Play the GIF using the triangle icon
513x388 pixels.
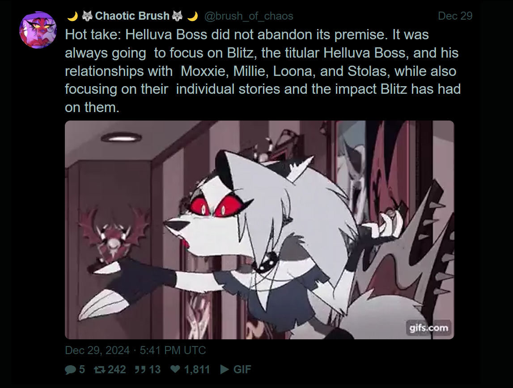(x=225, y=369)
